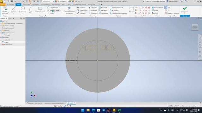Open File Explorer from taskbar
202x113 pixels.
pos(88,110)
